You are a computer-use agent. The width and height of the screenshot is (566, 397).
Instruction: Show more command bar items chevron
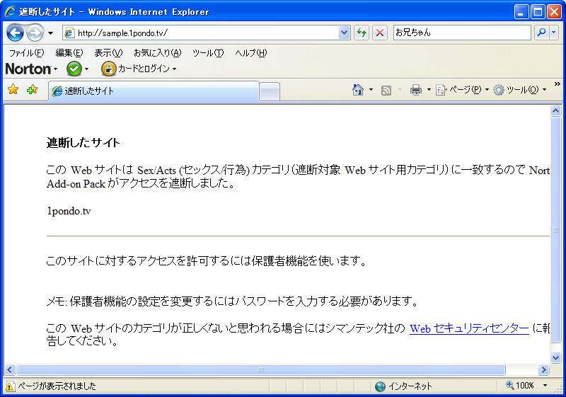(558, 84)
